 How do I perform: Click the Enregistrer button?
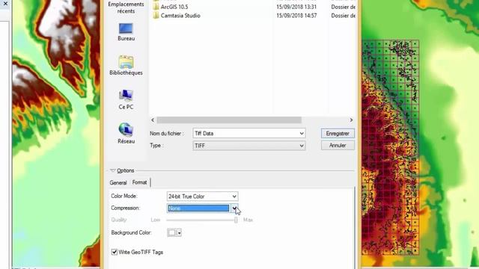[338, 134]
